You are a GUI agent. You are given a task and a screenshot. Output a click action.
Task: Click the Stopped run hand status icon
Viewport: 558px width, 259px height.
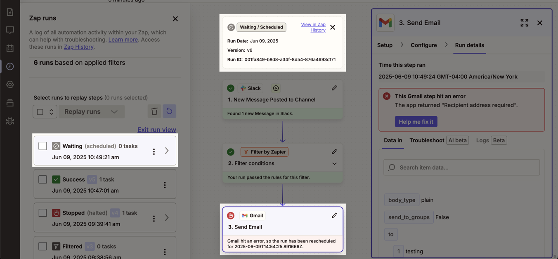pos(56,213)
